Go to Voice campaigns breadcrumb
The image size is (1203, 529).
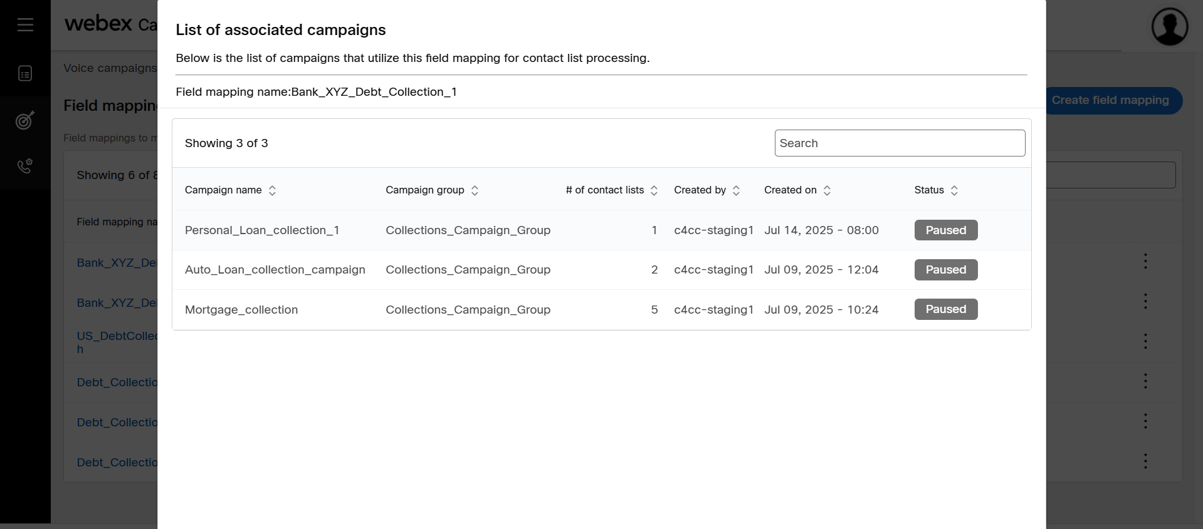point(110,68)
